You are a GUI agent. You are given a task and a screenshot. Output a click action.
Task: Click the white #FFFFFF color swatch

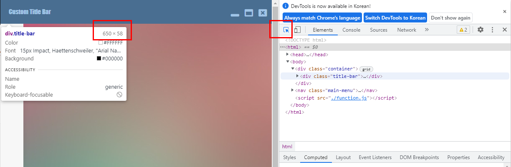coord(101,42)
